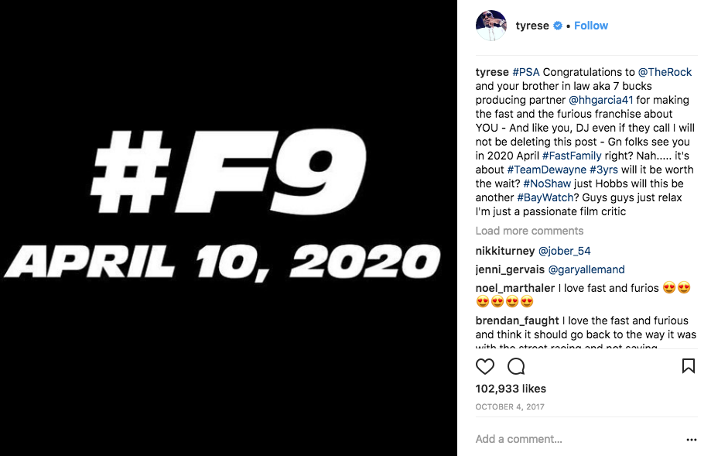Expand Load more comments
Viewport: 711px width, 456px height.
[x=529, y=231]
